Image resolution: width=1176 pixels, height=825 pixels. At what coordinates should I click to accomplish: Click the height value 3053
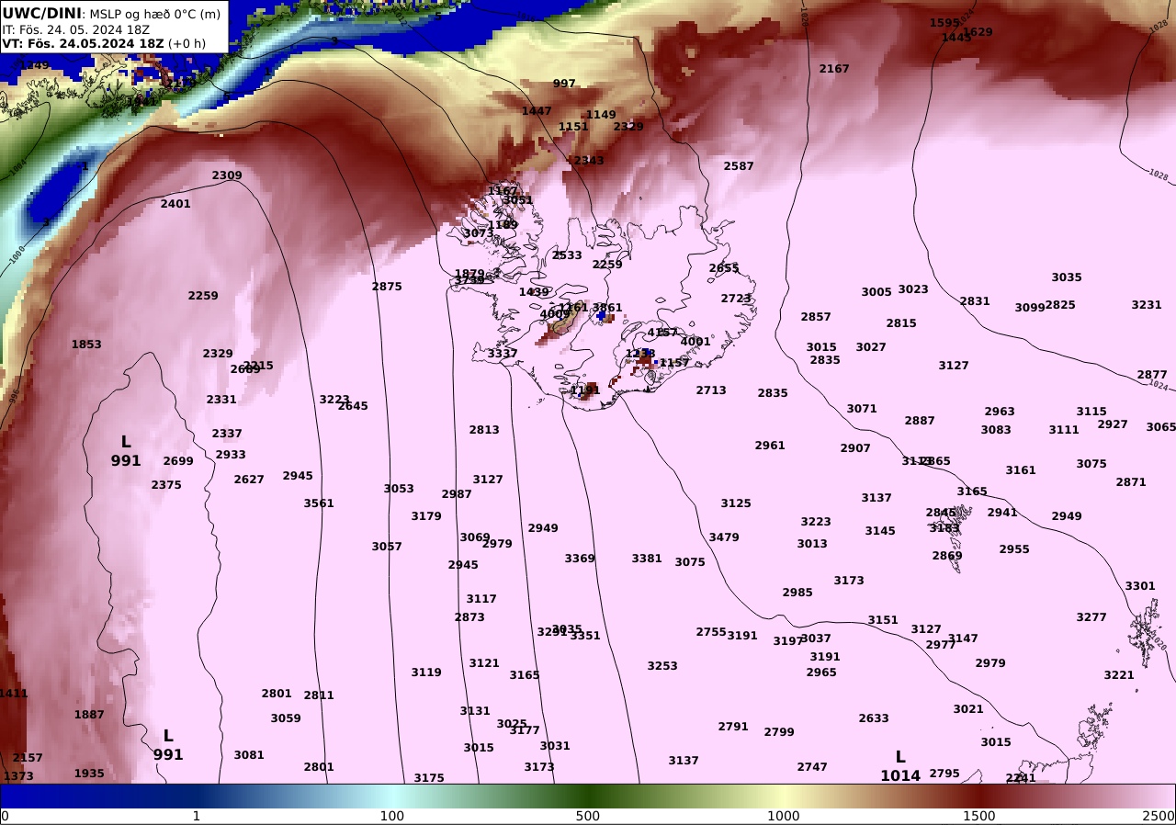click(399, 489)
